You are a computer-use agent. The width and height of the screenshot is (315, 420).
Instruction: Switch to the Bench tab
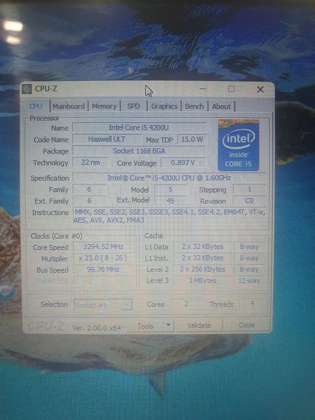point(194,106)
